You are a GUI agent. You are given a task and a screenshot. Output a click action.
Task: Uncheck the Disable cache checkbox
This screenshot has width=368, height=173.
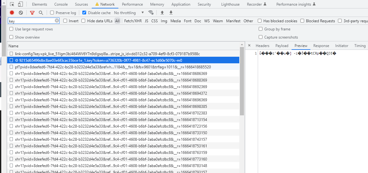click(84, 13)
